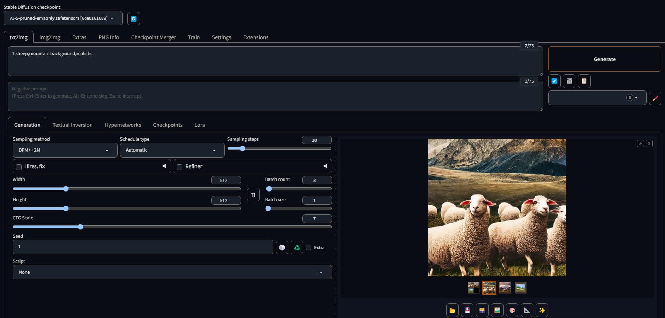Click the swap width and height icon
The image size is (665, 318).
[253, 195]
